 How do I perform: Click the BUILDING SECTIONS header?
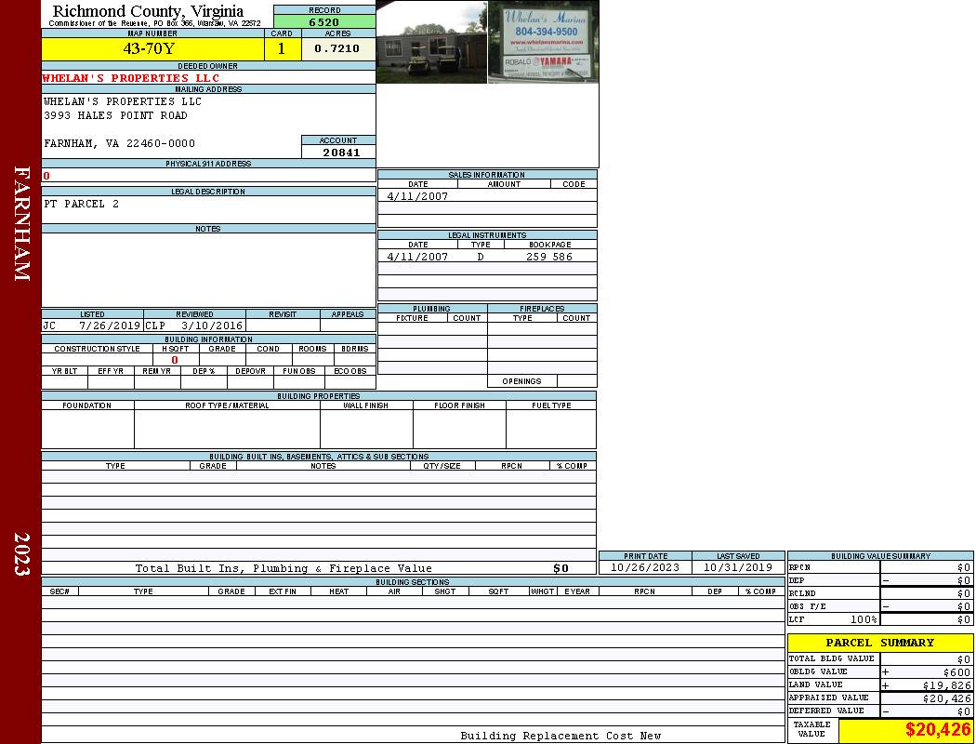(x=412, y=582)
